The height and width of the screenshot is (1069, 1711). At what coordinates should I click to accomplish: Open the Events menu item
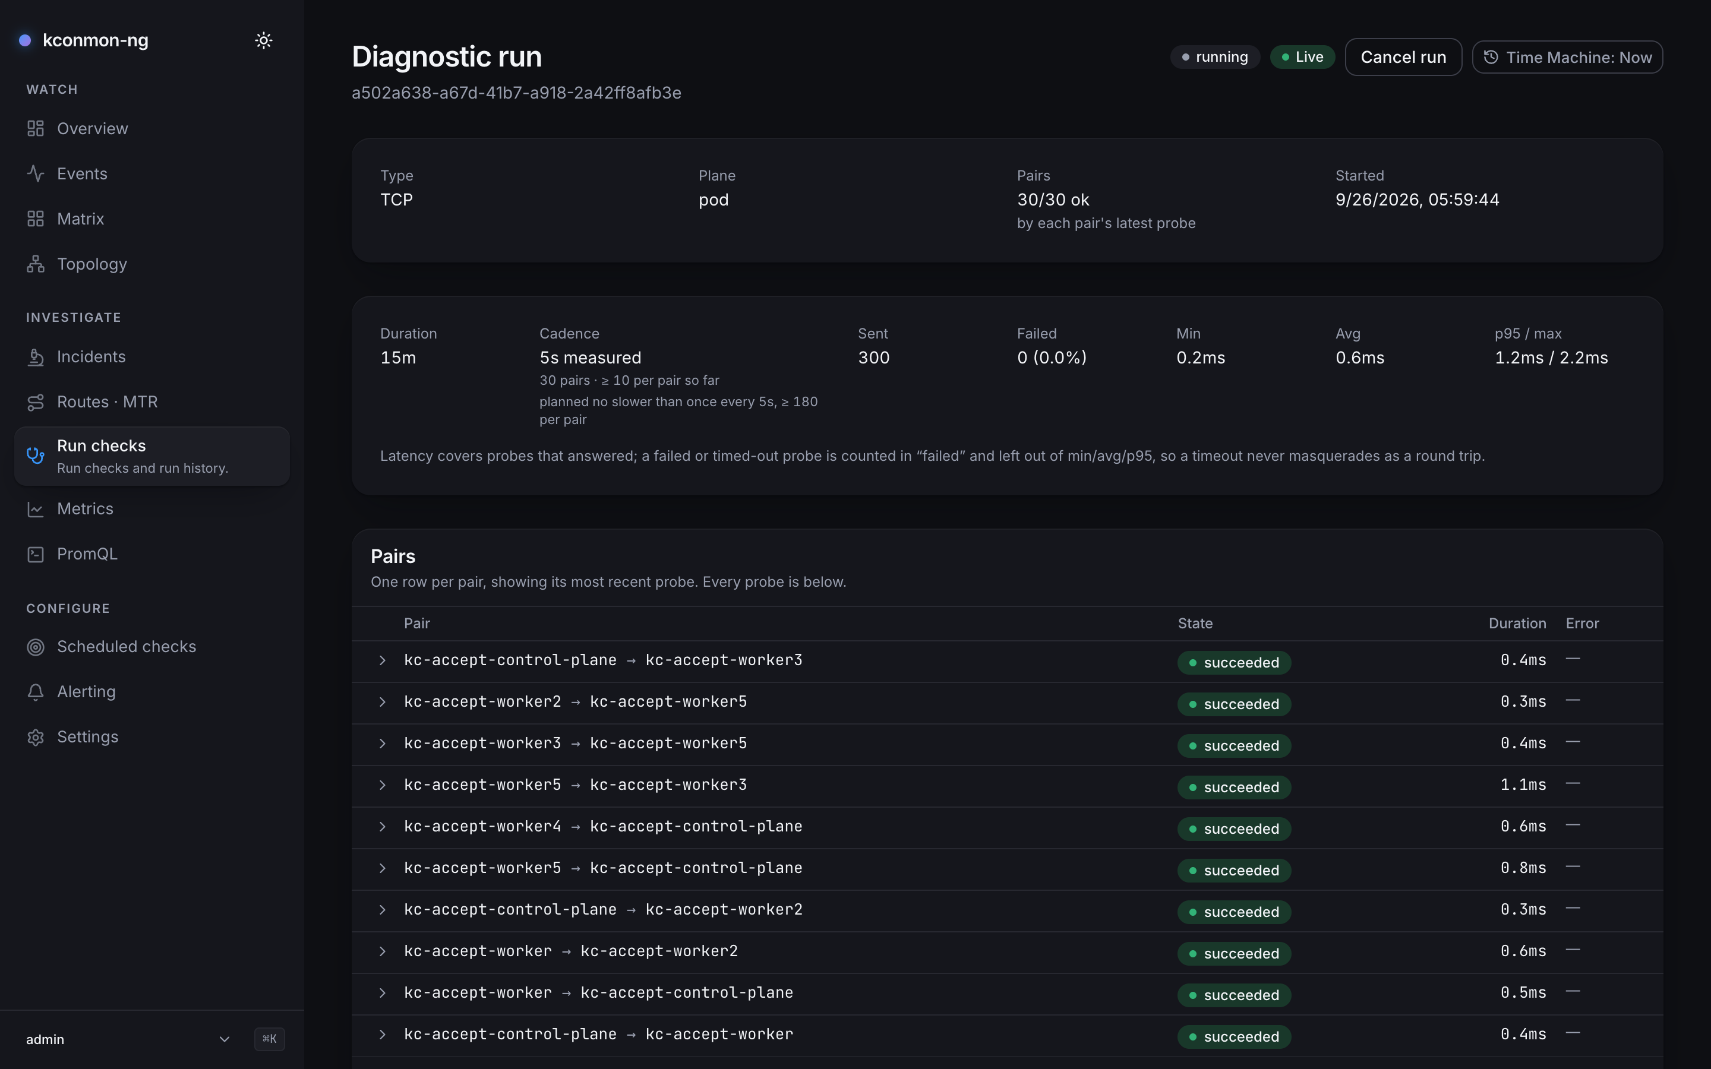(x=152, y=174)
